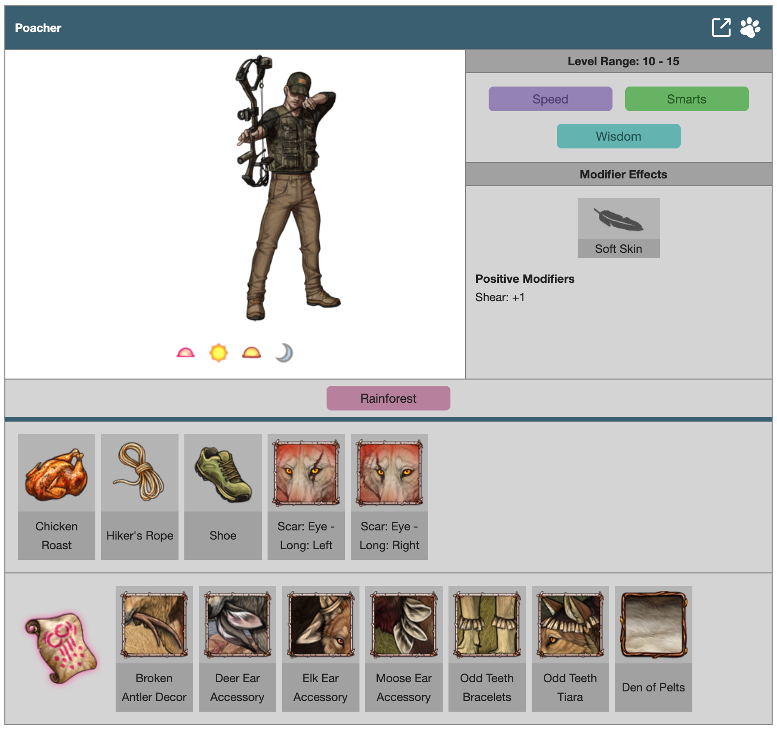The height and width of the screenshot is (732, 777).
Task: Open the Soft Skin feather modifier
Action: point(618,228)
